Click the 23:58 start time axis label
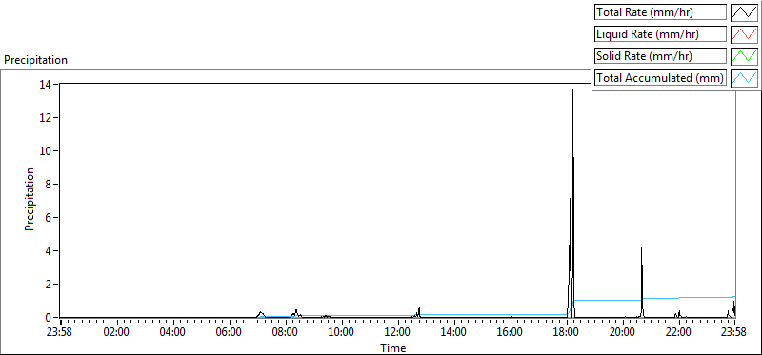Screen dimensions: 762x355 point(61,333)
